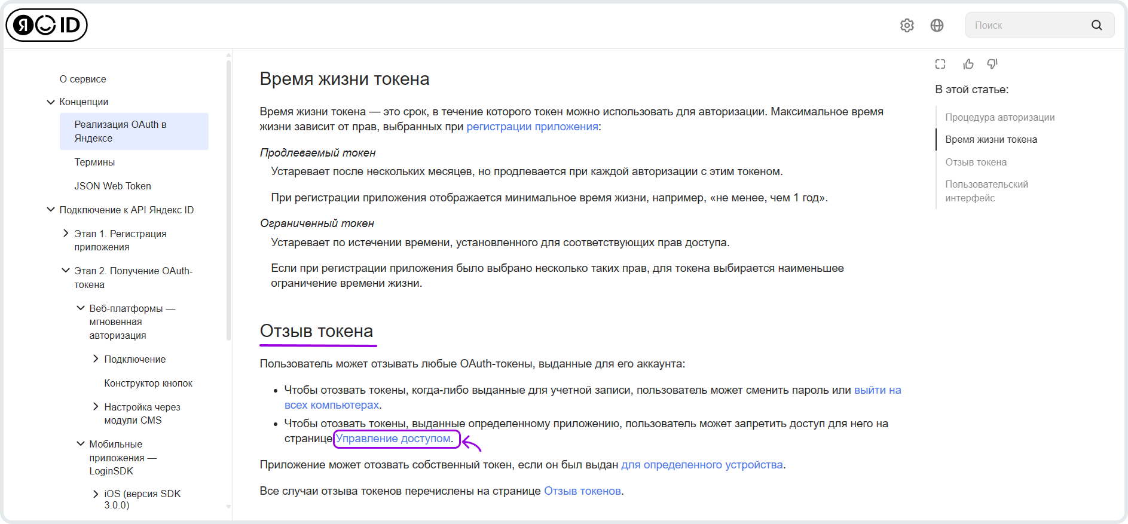Open the JSON Web Token page
This screenshot has height=524, width=1128.
tap(112, 186)
